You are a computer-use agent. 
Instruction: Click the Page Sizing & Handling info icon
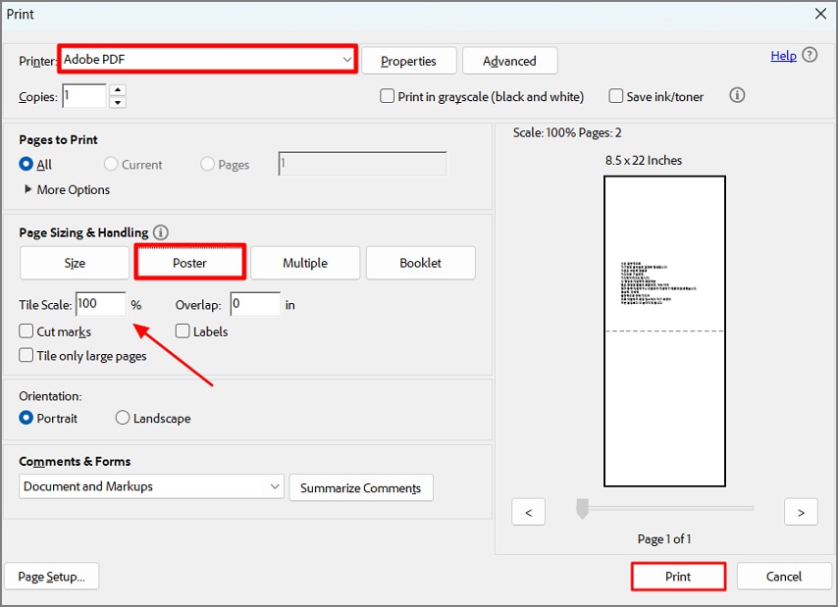tap(161, 232)
